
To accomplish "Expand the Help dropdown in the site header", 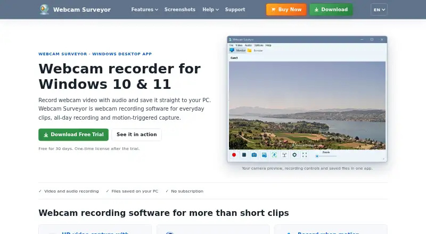I will 210,10.
